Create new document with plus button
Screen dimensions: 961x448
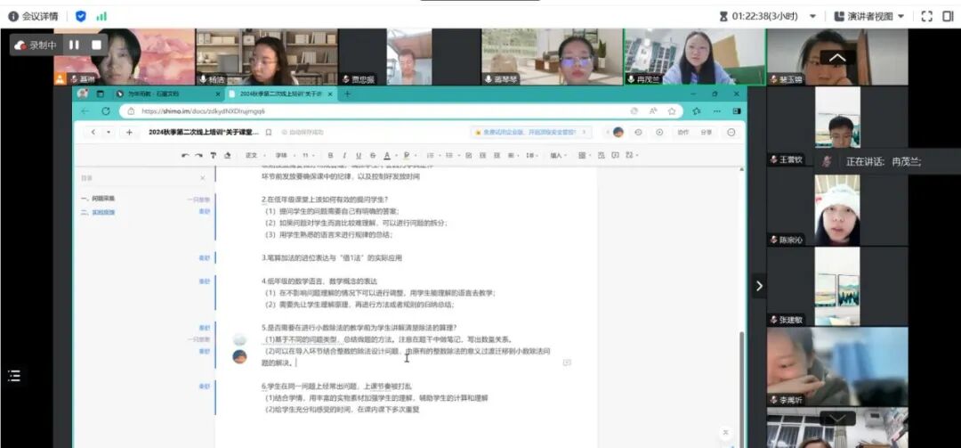[129, 132]
